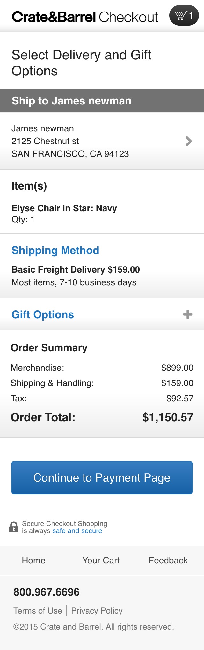Screen dimensions: 204x650
Task: Select Feedback in the footer navigation
Action: [x=168, y=560]
